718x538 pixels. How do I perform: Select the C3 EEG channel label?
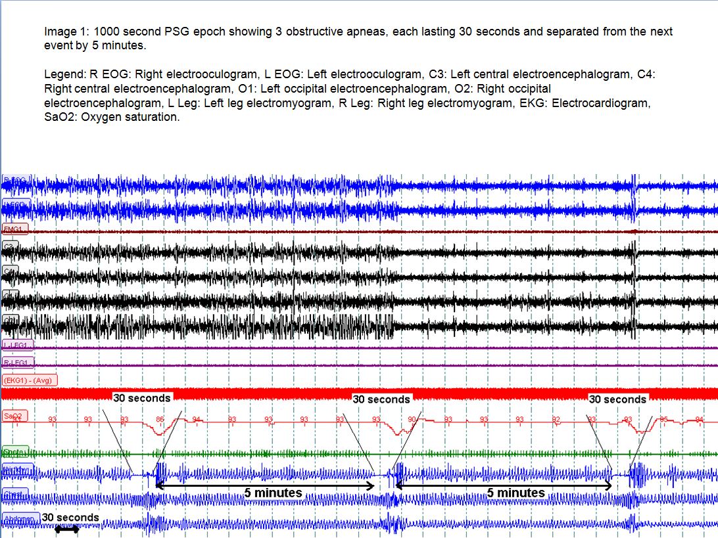(x=10, y=246)
